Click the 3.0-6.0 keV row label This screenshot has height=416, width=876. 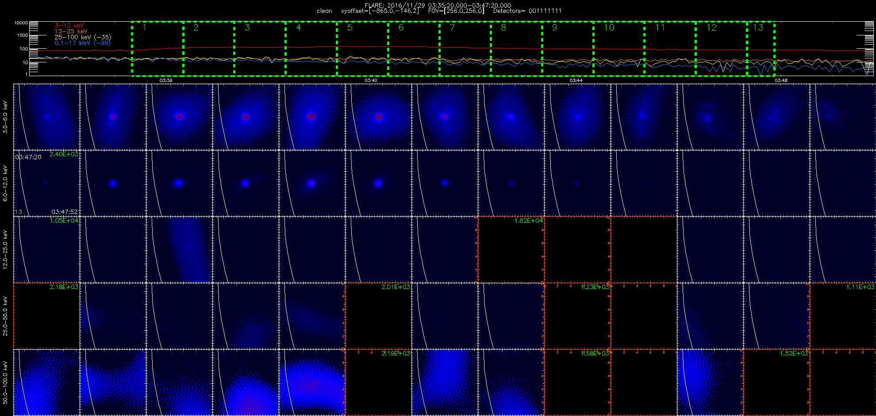[x=5, y=117]
